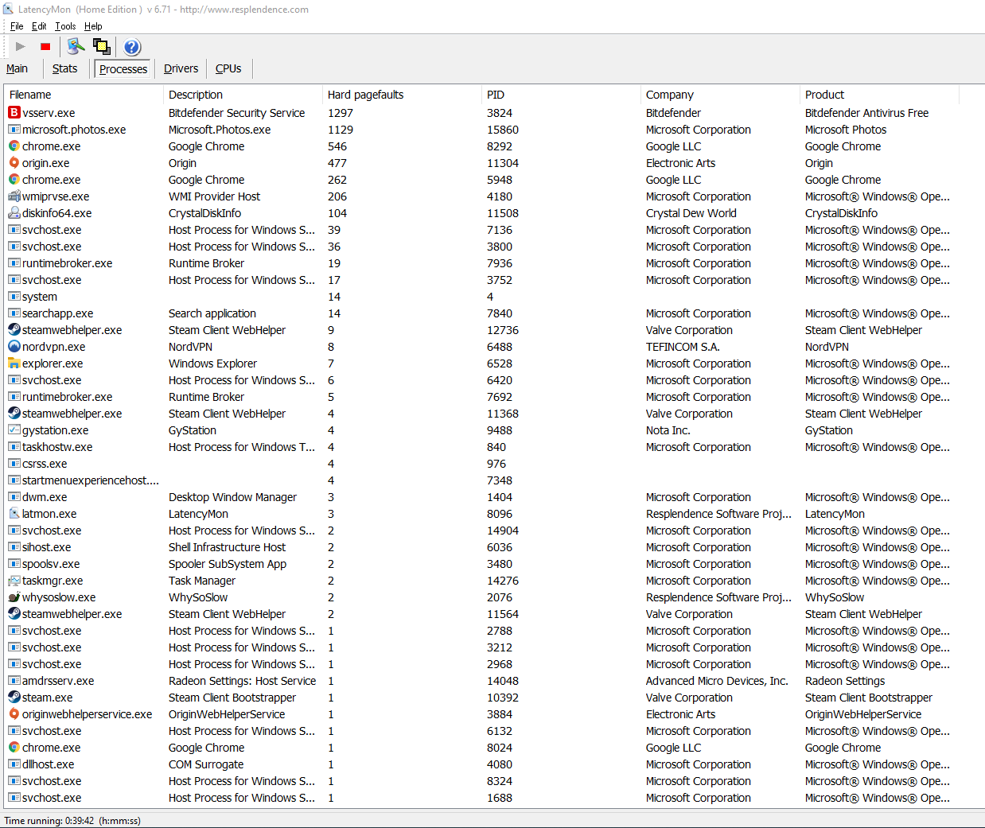Click the wmiprvse.exe process icon

(14, 196)
